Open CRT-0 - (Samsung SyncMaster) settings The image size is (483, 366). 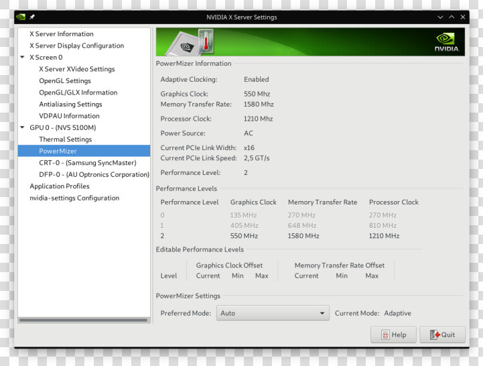pos(88,163)
